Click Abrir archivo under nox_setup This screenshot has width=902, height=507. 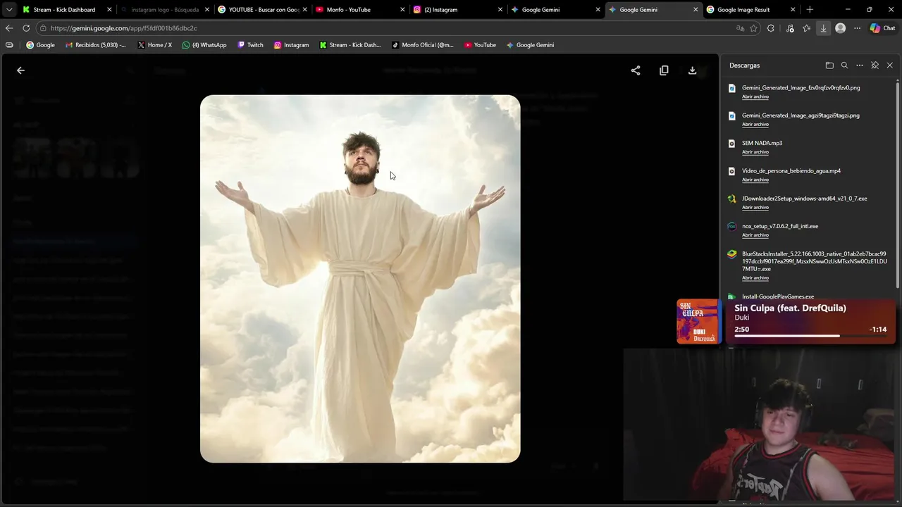[755, 235]
